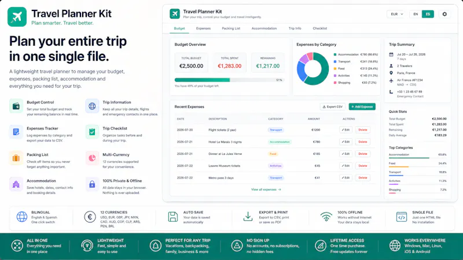
Task: Click the Budget Control wallet icon
Action: point(16,106)
